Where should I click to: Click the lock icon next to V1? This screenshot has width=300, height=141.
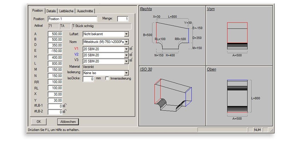point(131,48)
